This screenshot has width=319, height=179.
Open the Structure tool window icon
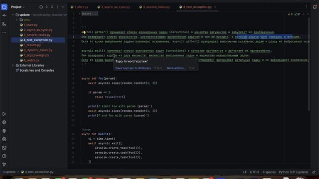pyautogui.click(x=4, y=24)
